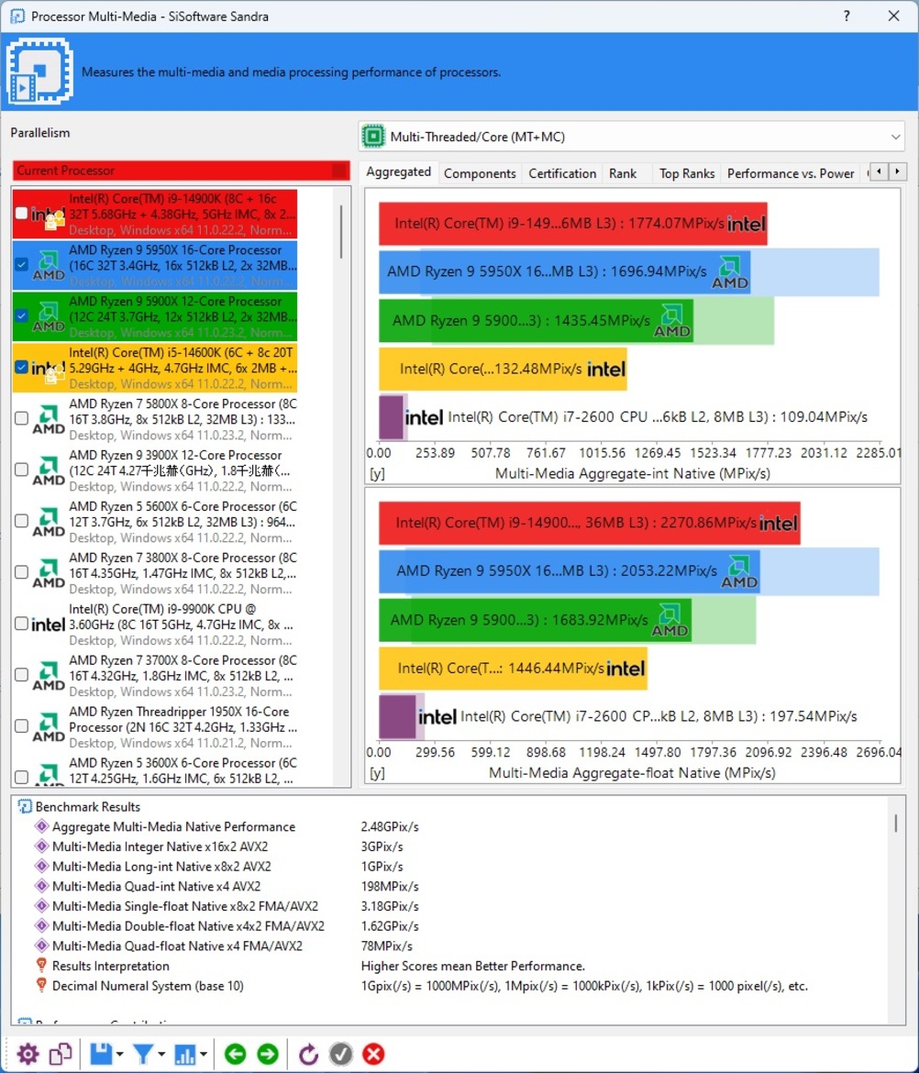This screenshot has height=1073, width=919.
Task: Check the Ryzen 7 3800X checkbox
Action: pyautogui.click(x=21, y=572)
